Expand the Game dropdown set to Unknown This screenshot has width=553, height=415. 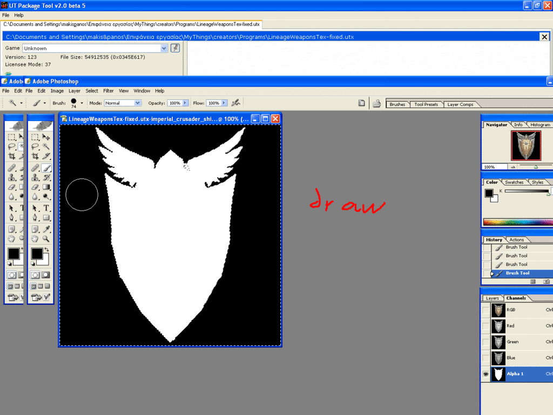tap(164, 48)
